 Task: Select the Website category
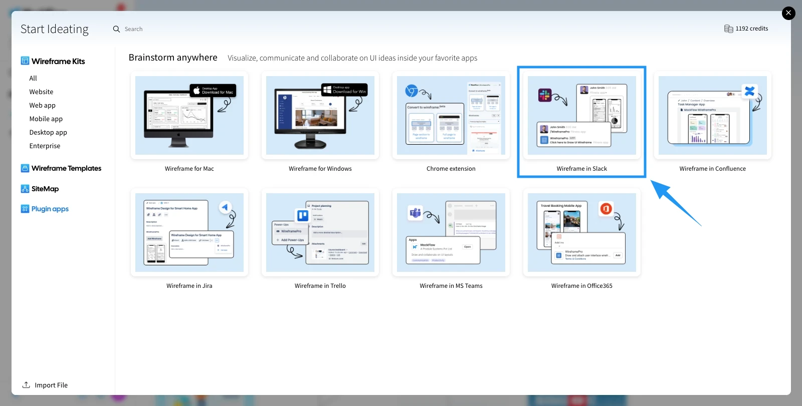41,92
